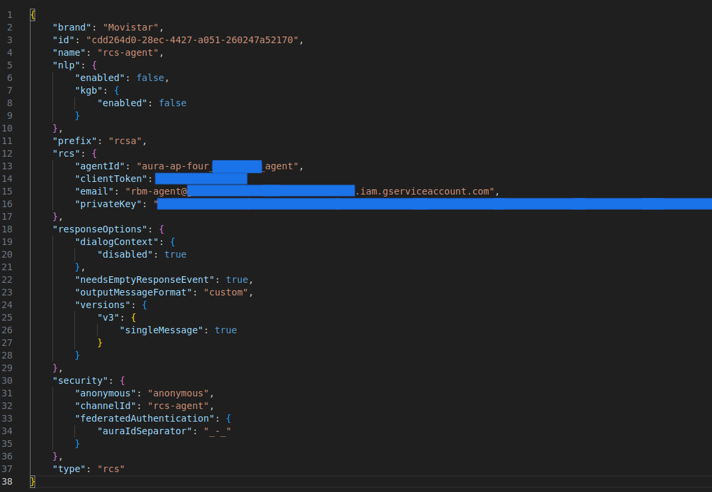Image resolution: width=712 pixels, height=492 pixels.
Task: Select the "_-_" separator value
Action: pyautogui.click(x=217, y=431)
